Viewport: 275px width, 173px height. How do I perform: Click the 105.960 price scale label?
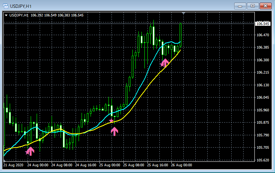coord(263,110)
